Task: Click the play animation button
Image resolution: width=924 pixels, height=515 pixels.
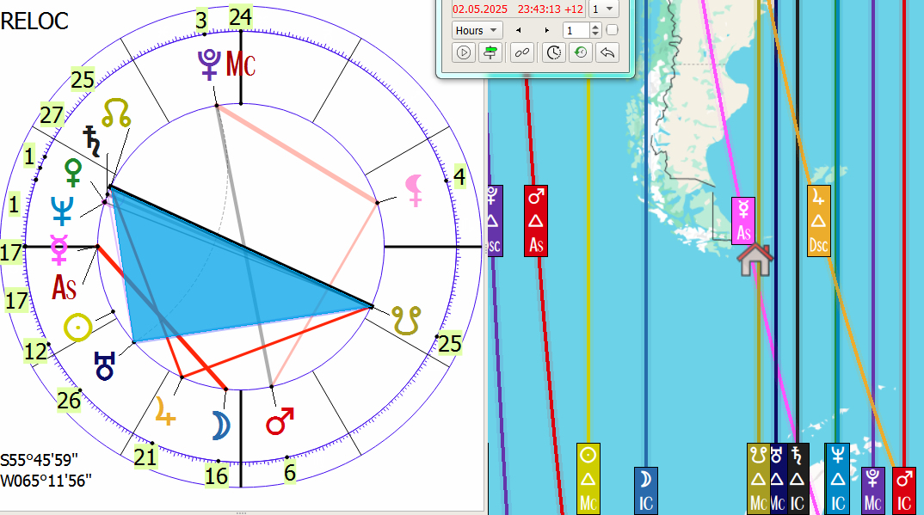Action: [464, 52]
